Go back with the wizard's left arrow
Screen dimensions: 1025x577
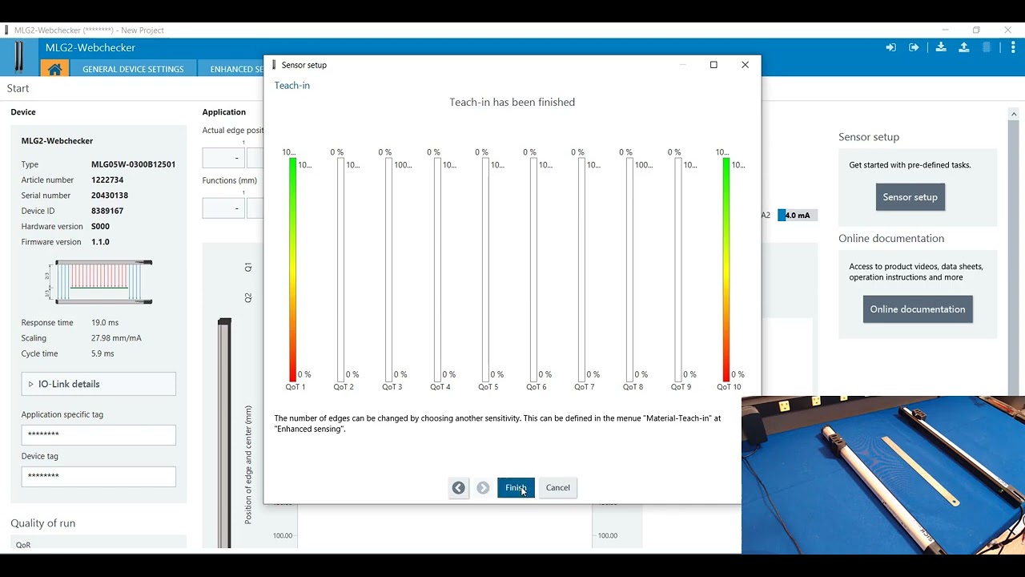[x=458, y=487]
